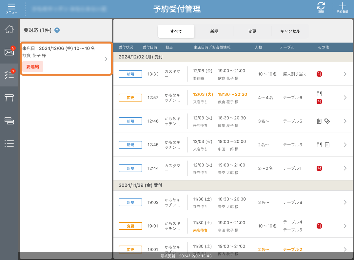
Task: Open details chevron of the テーブル2 reservation
Action: click(345, 250)
